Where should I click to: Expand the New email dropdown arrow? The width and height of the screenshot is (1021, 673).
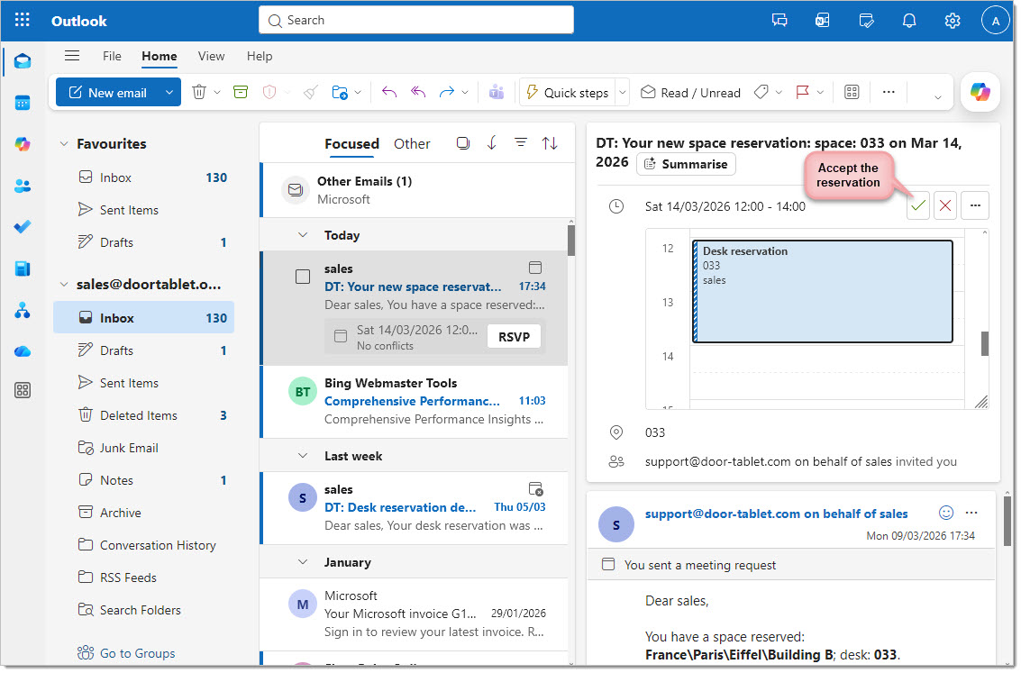169,92
